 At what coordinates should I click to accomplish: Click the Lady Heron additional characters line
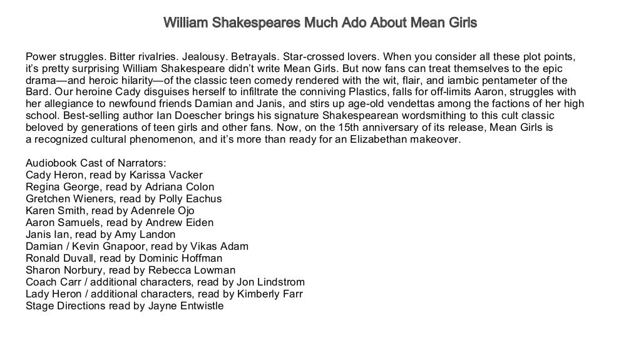(x=164, y=294)
